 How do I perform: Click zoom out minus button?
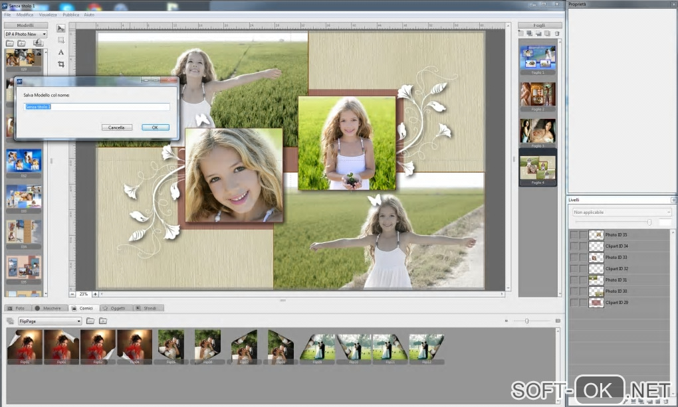(x=72, y=293)
